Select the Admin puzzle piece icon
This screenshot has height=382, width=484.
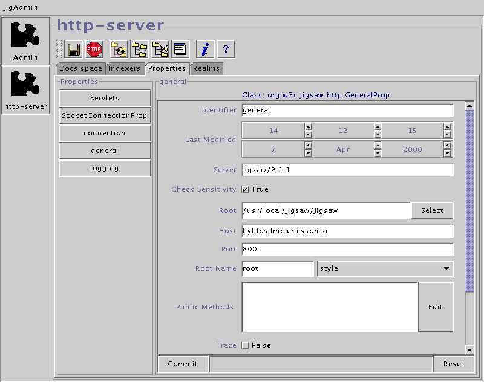25,41
